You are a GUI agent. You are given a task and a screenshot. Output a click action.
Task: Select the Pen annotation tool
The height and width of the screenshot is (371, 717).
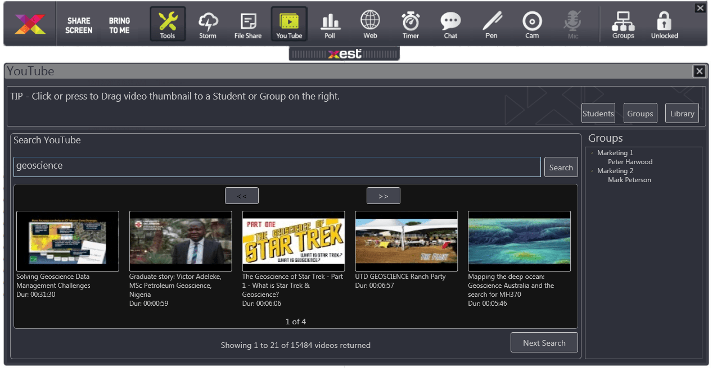tap(491, 25)
